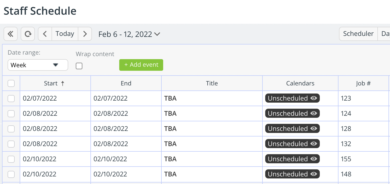Select checkbox for job 124 row
The width and height of the screenshot is (390, 184).
[11, 114]
